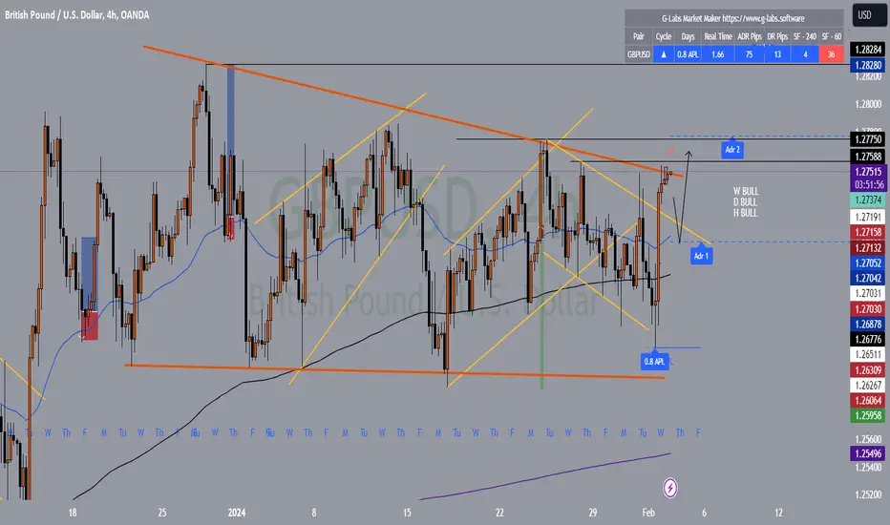Screen dimensions: 890x525
Task: Click the white 1.27031 price label
Action: pos(867,293)
